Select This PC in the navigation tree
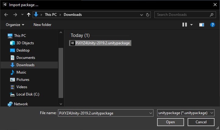220x130 pixels. (20, 36)
